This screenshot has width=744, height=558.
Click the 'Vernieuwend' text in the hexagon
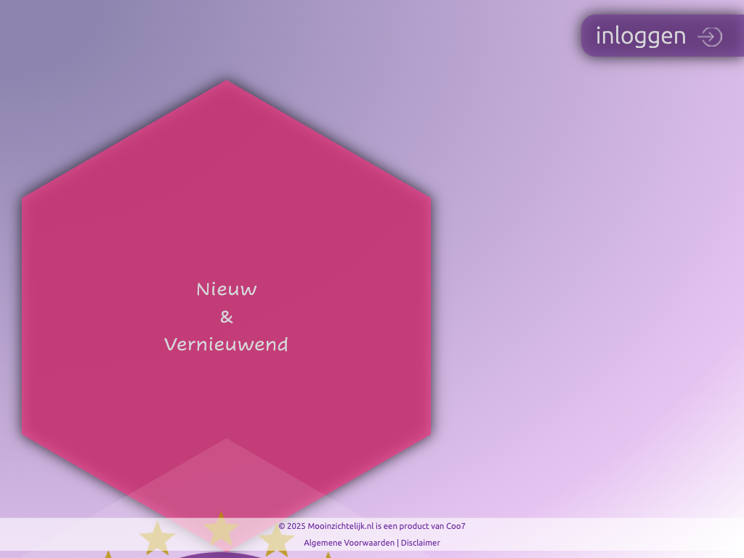coord(226,344)
